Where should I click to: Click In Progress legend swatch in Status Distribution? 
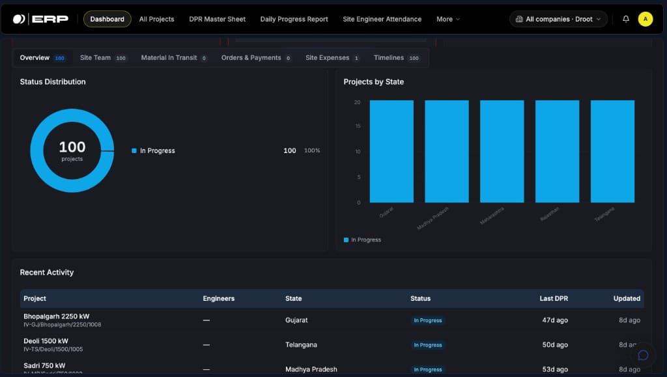click(134, 151)
